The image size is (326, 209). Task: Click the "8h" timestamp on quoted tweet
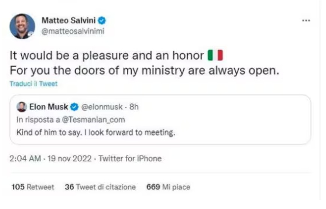coord(134,107)
